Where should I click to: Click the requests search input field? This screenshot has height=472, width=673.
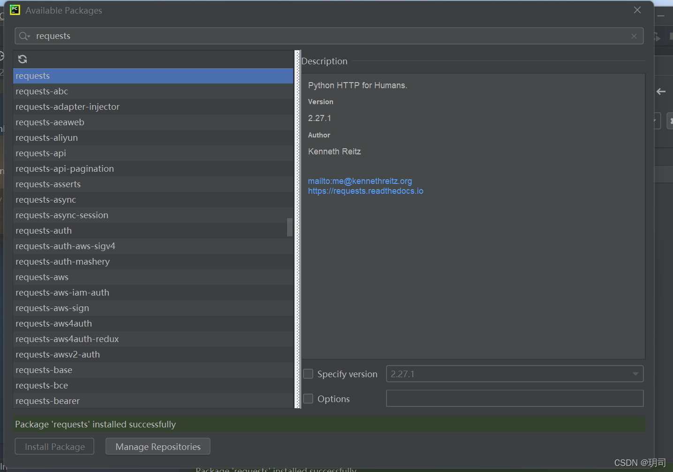[x=329, y=36]
